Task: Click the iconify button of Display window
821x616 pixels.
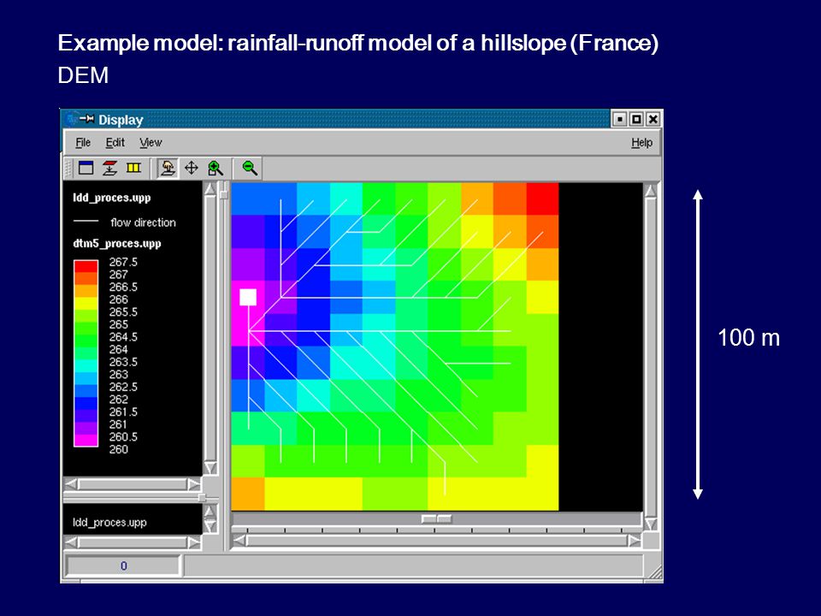Action: (x=619, y=119)
